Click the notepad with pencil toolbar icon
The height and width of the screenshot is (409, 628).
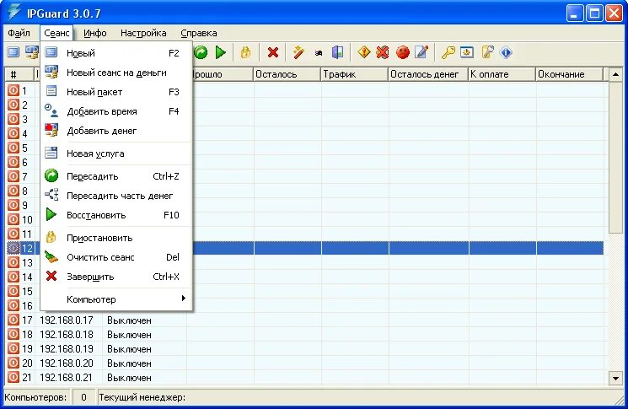421,52
